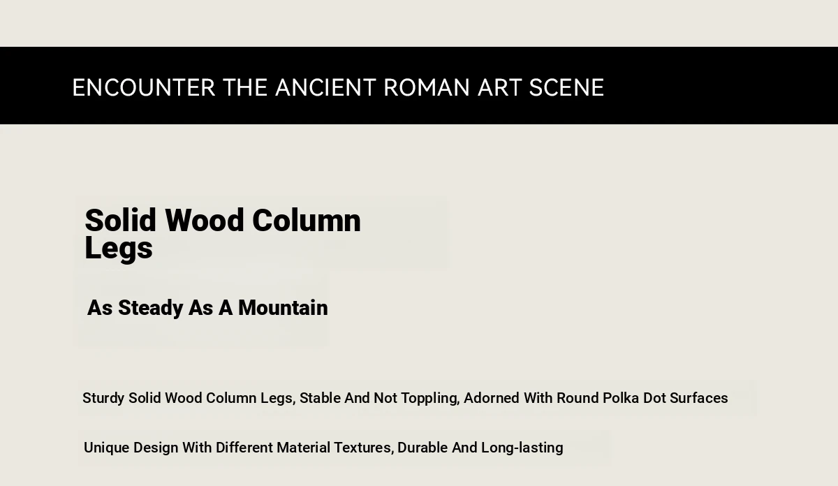
Task: Click the words 'Adorned With' in the description
Action: click(x=508, y=398)
